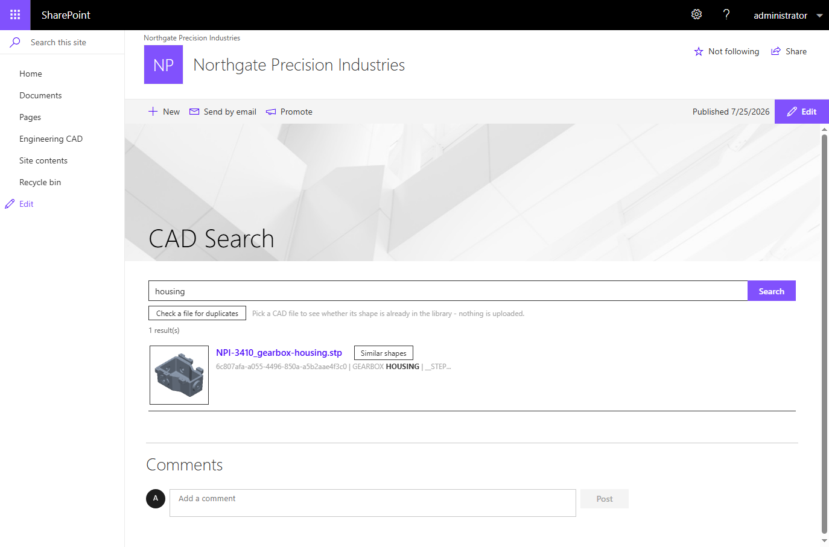Click the CAD search field containing 'housing'

[x=448, y=291]
